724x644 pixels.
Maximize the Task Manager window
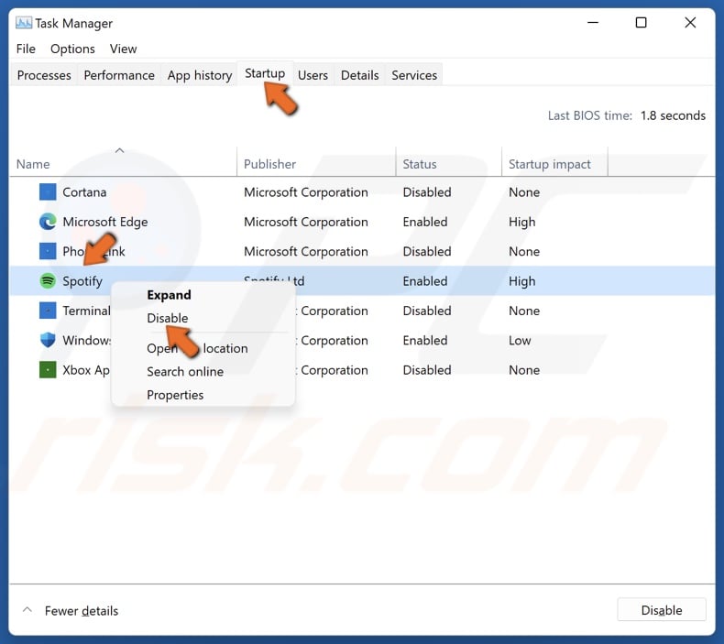641,22
